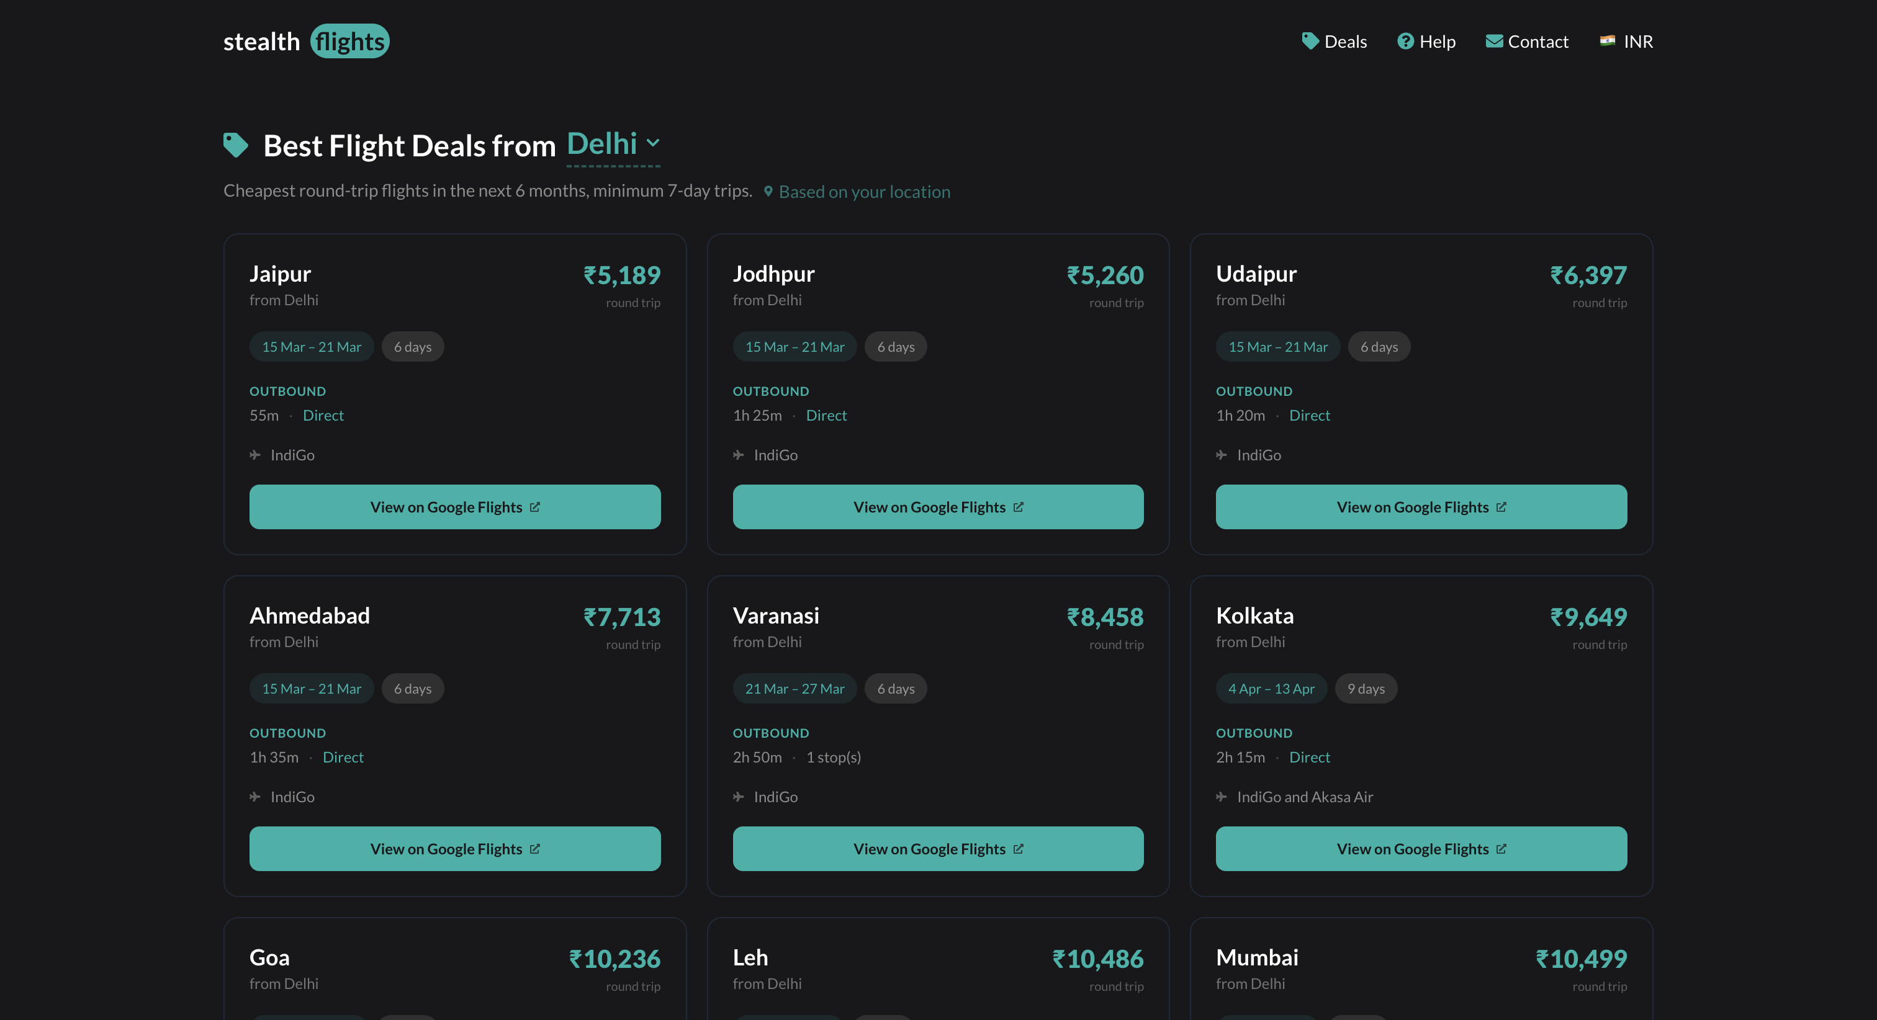This screenshot has height=1020, width=1877.
Task: Click the stealth flights logo
Action: click(306, 42)
